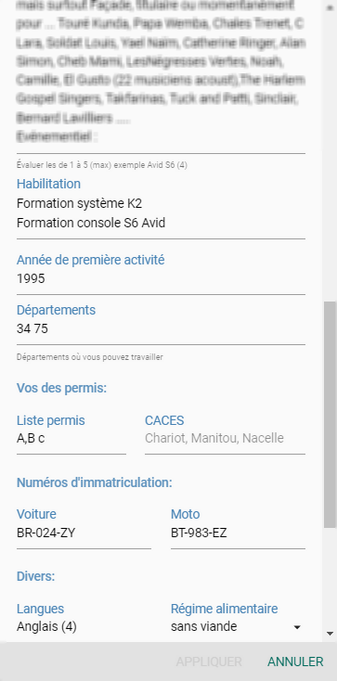337x681 pixels.
Task: Click the scrollbar down arrow
Action: pyautogui.click(x=330, y=634)
